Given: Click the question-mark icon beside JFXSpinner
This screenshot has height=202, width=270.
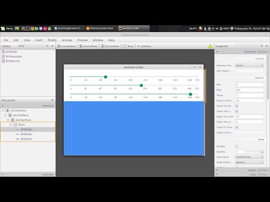Looking at the screenshot, I should (3, 61).
